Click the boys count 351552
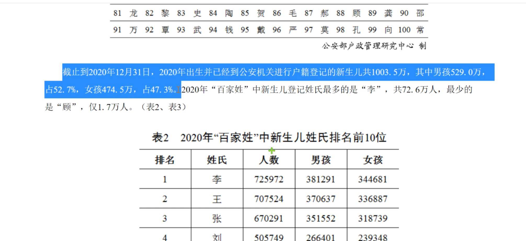The width and height of the screenshot is (526, 241). click(x=321, y=219)
